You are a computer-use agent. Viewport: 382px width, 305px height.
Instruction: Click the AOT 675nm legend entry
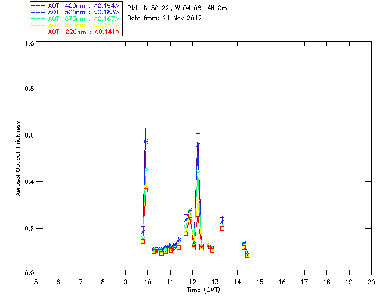(x=76, y=18)
